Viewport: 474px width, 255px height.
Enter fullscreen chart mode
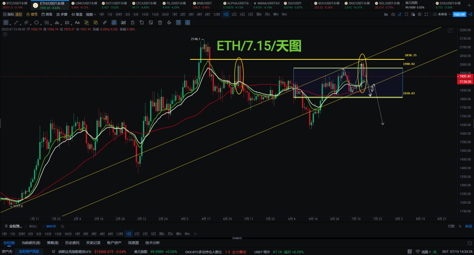tap(426, 15)
